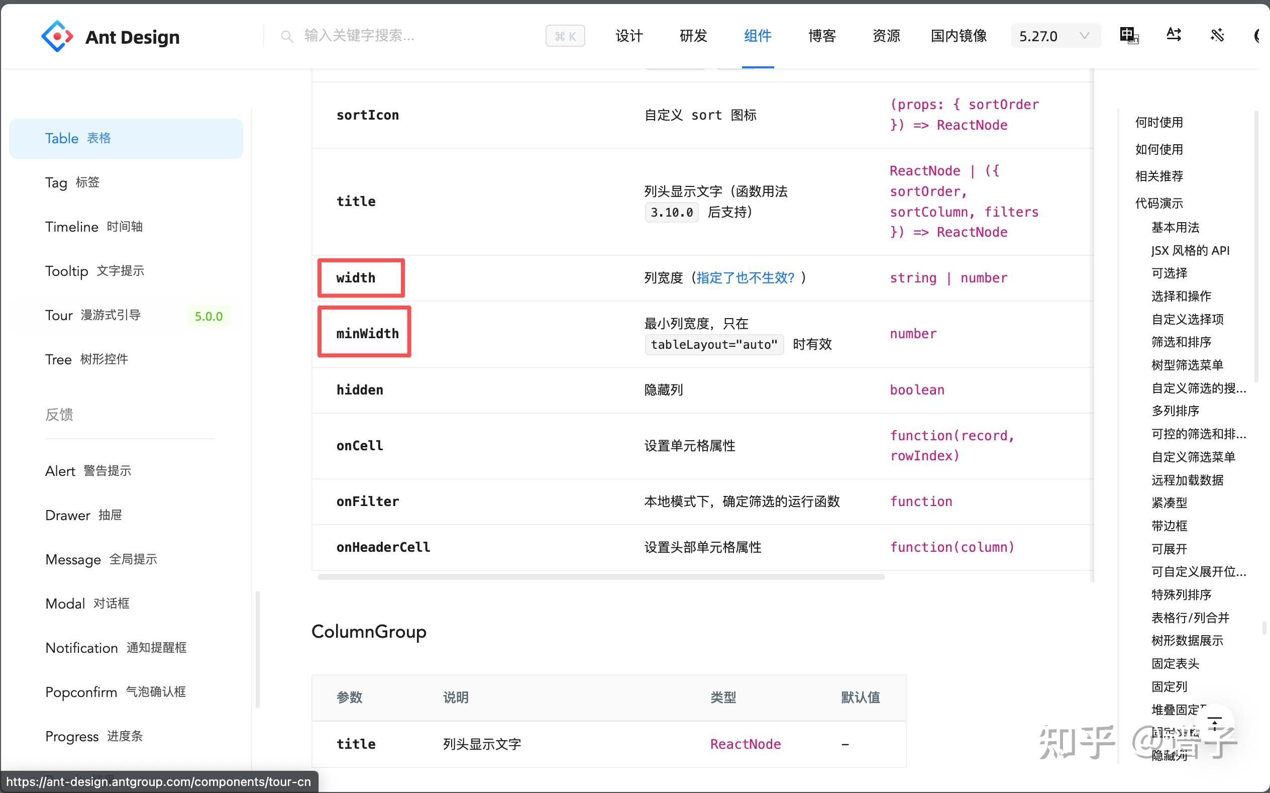
Task: Jump to 树形数据展示 anchor
Action: (1188, 641)
